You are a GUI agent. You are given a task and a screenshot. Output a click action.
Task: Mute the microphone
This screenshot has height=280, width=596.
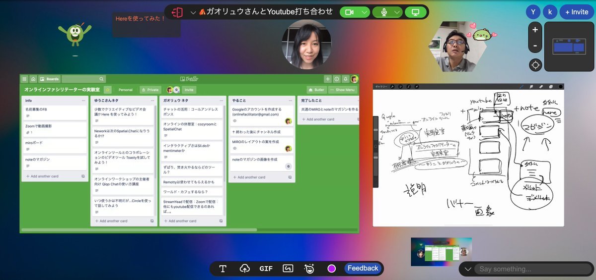383,12
